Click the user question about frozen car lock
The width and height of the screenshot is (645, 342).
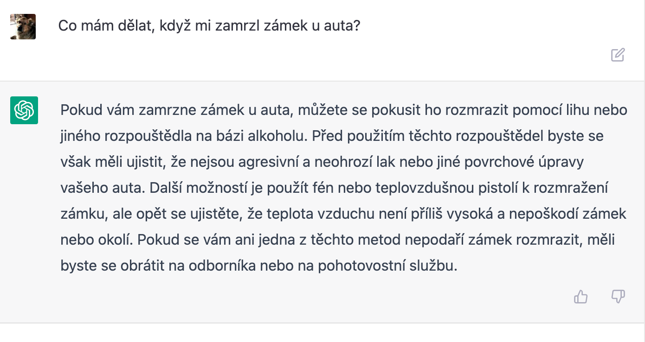click(209, 25)
